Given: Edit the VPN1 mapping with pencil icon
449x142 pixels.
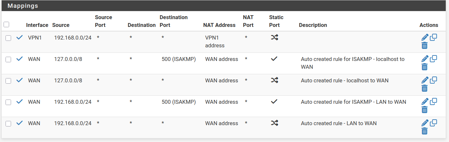Looking at the screenshot, I should tap(425, 38).
